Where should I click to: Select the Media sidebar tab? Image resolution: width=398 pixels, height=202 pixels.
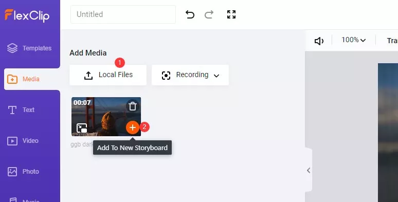point(32,79)
